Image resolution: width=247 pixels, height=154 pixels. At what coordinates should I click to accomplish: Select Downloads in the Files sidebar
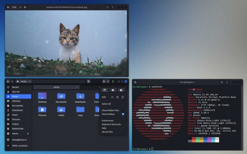[19, 110]
